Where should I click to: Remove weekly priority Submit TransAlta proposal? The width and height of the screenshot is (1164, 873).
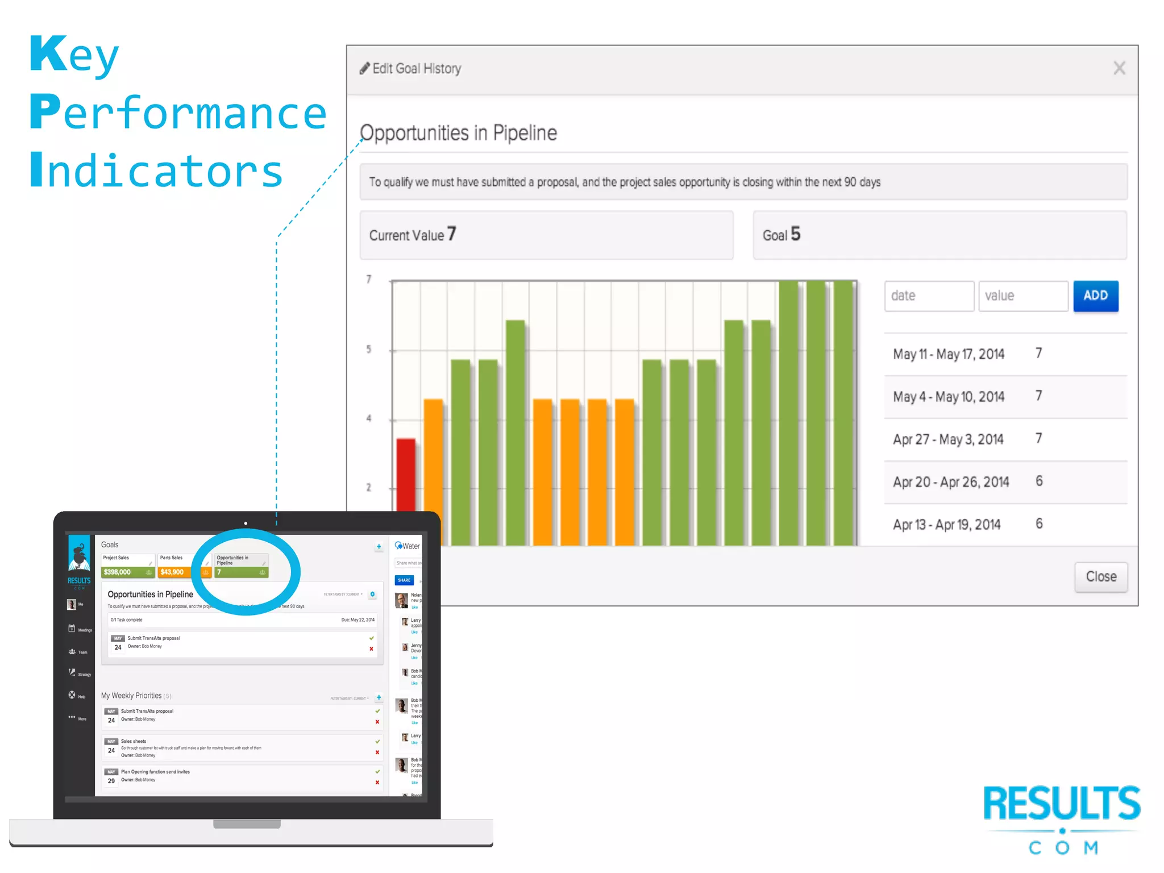tap(377, 722)
